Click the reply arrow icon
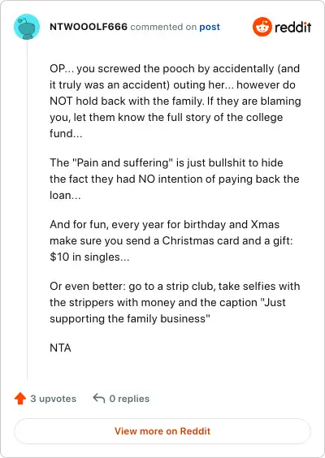The width and height of the screenshot is (325, 458). 99,398
